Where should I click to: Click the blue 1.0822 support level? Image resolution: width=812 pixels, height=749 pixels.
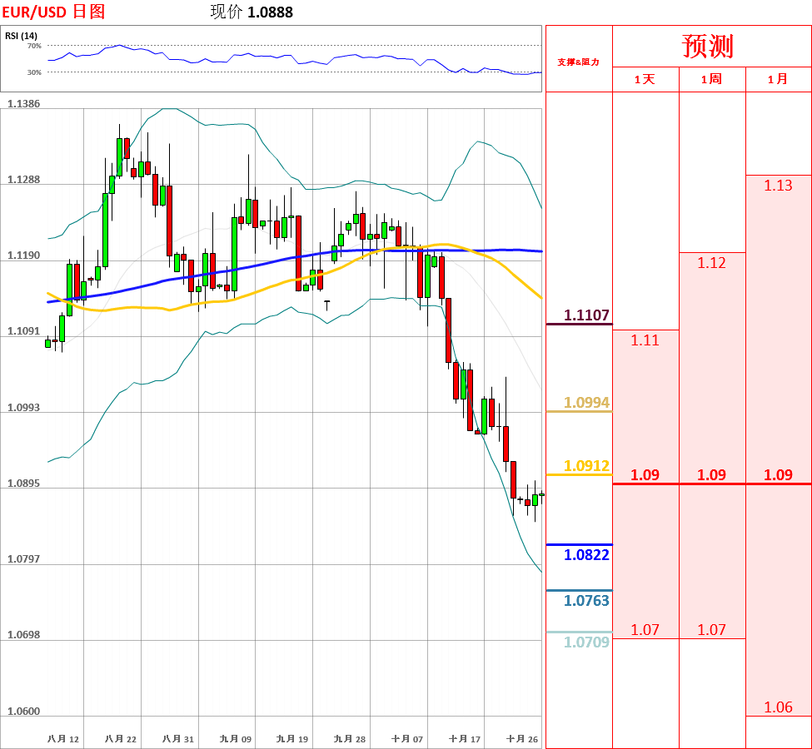(x=586, y=555)
